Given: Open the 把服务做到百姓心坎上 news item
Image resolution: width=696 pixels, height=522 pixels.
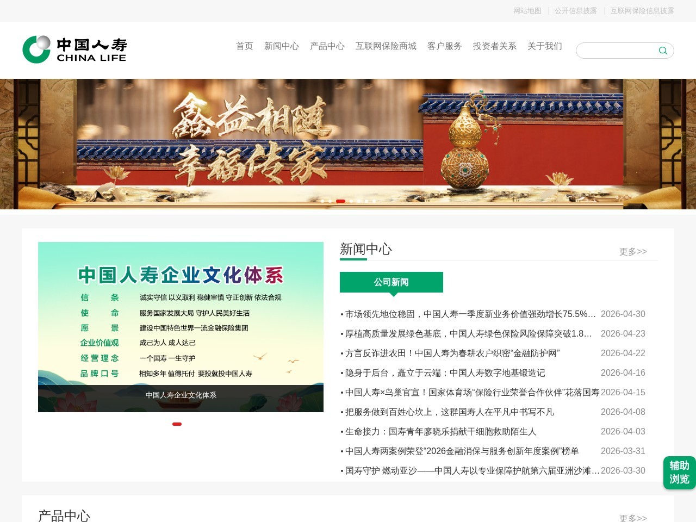Looking at the screenshot, I should [x=450, y=412].
